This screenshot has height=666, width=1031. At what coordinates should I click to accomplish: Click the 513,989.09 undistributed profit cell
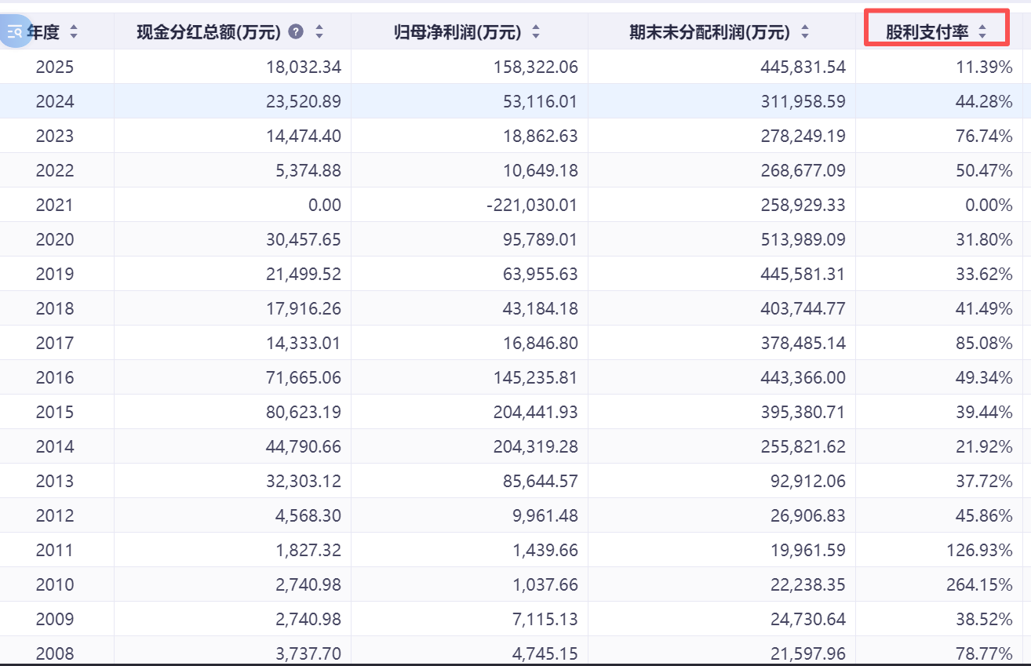pos(803,240)
